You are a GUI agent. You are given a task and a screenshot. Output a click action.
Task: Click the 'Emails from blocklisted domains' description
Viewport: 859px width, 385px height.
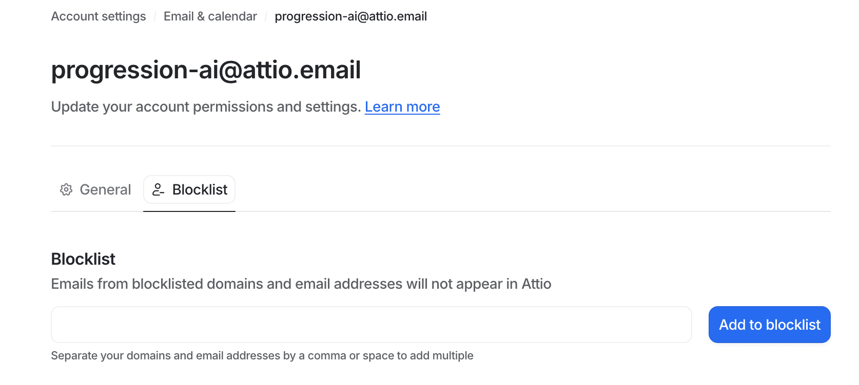[x=301, y=284]
